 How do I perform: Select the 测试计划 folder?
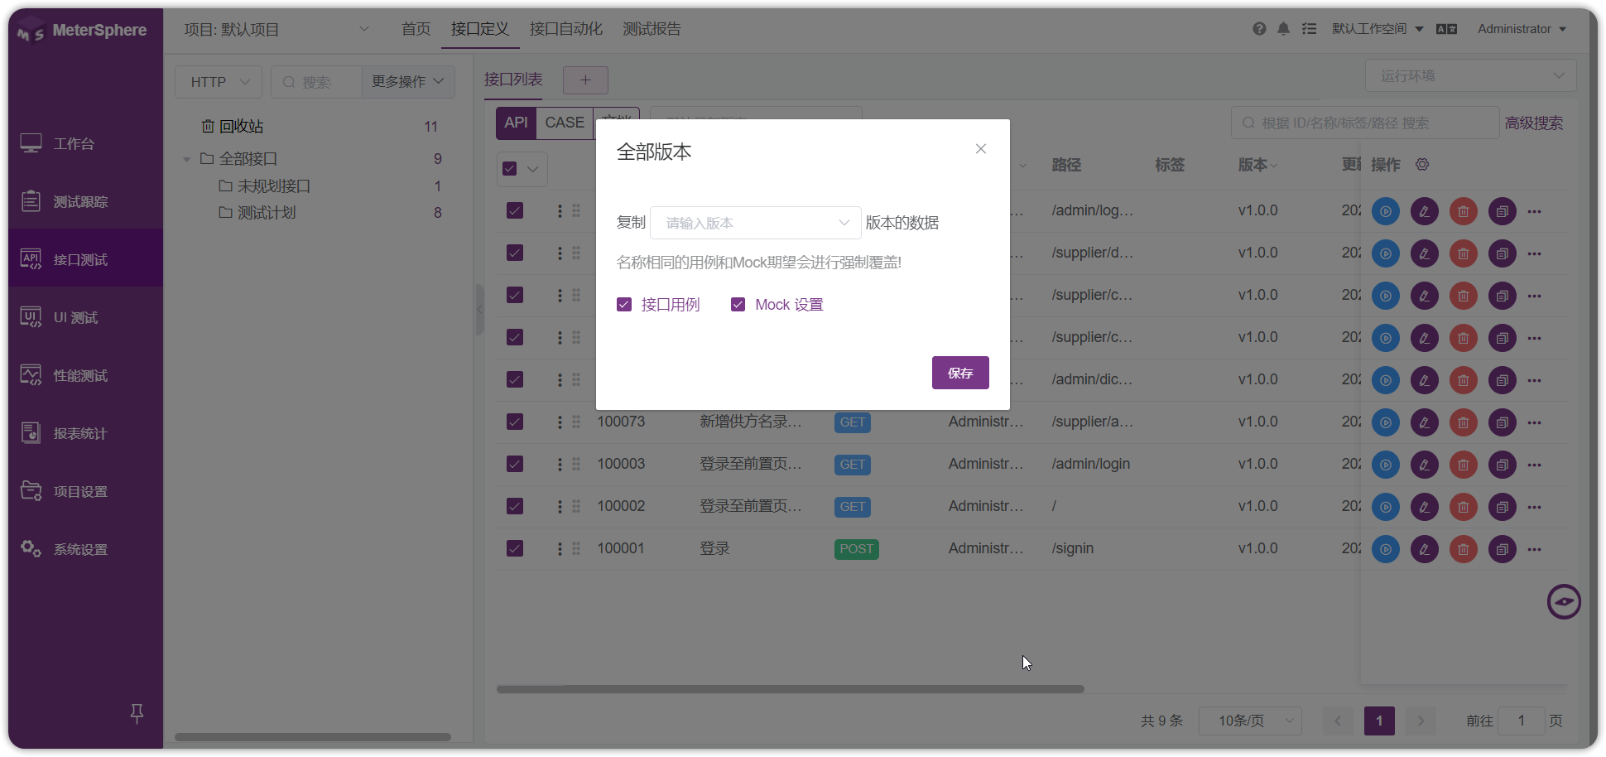267,213
